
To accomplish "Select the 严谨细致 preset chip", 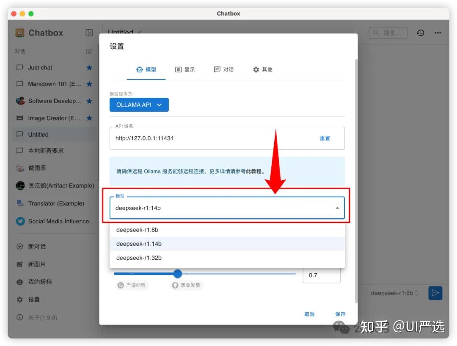I will tap(132, 285).
